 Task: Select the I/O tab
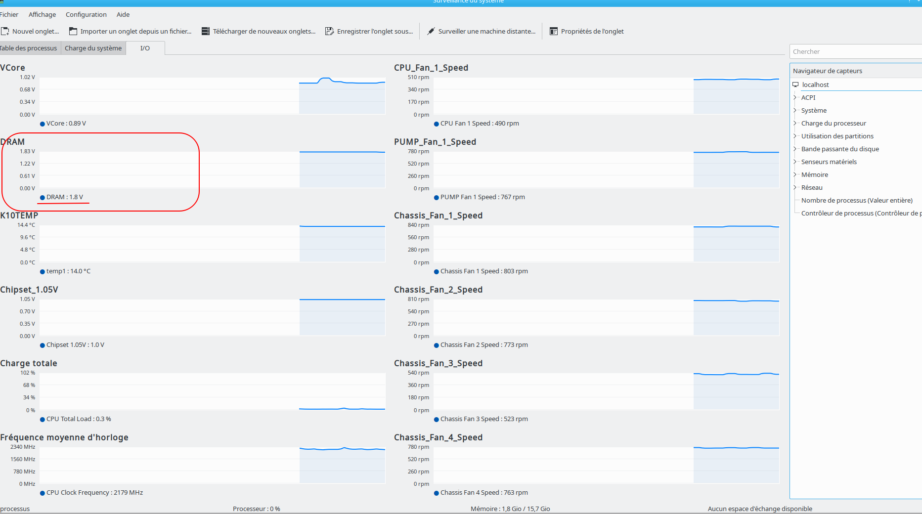(x=145, y=48)
